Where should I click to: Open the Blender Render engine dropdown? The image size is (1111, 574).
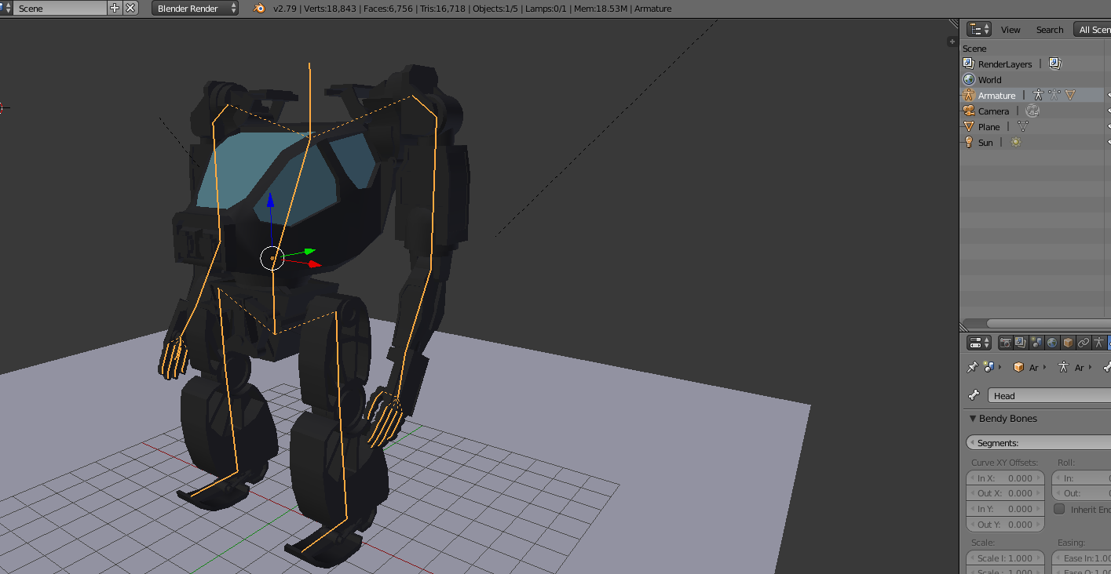click(x=195, y=8)
